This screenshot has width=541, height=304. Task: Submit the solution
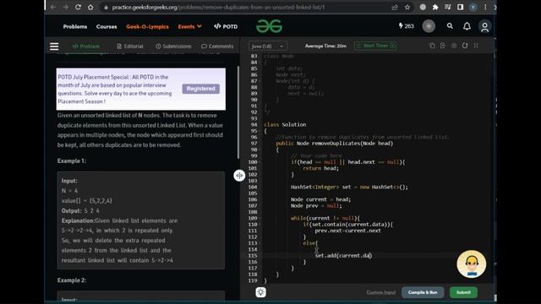pyautogui.click(x=463, y=292)
